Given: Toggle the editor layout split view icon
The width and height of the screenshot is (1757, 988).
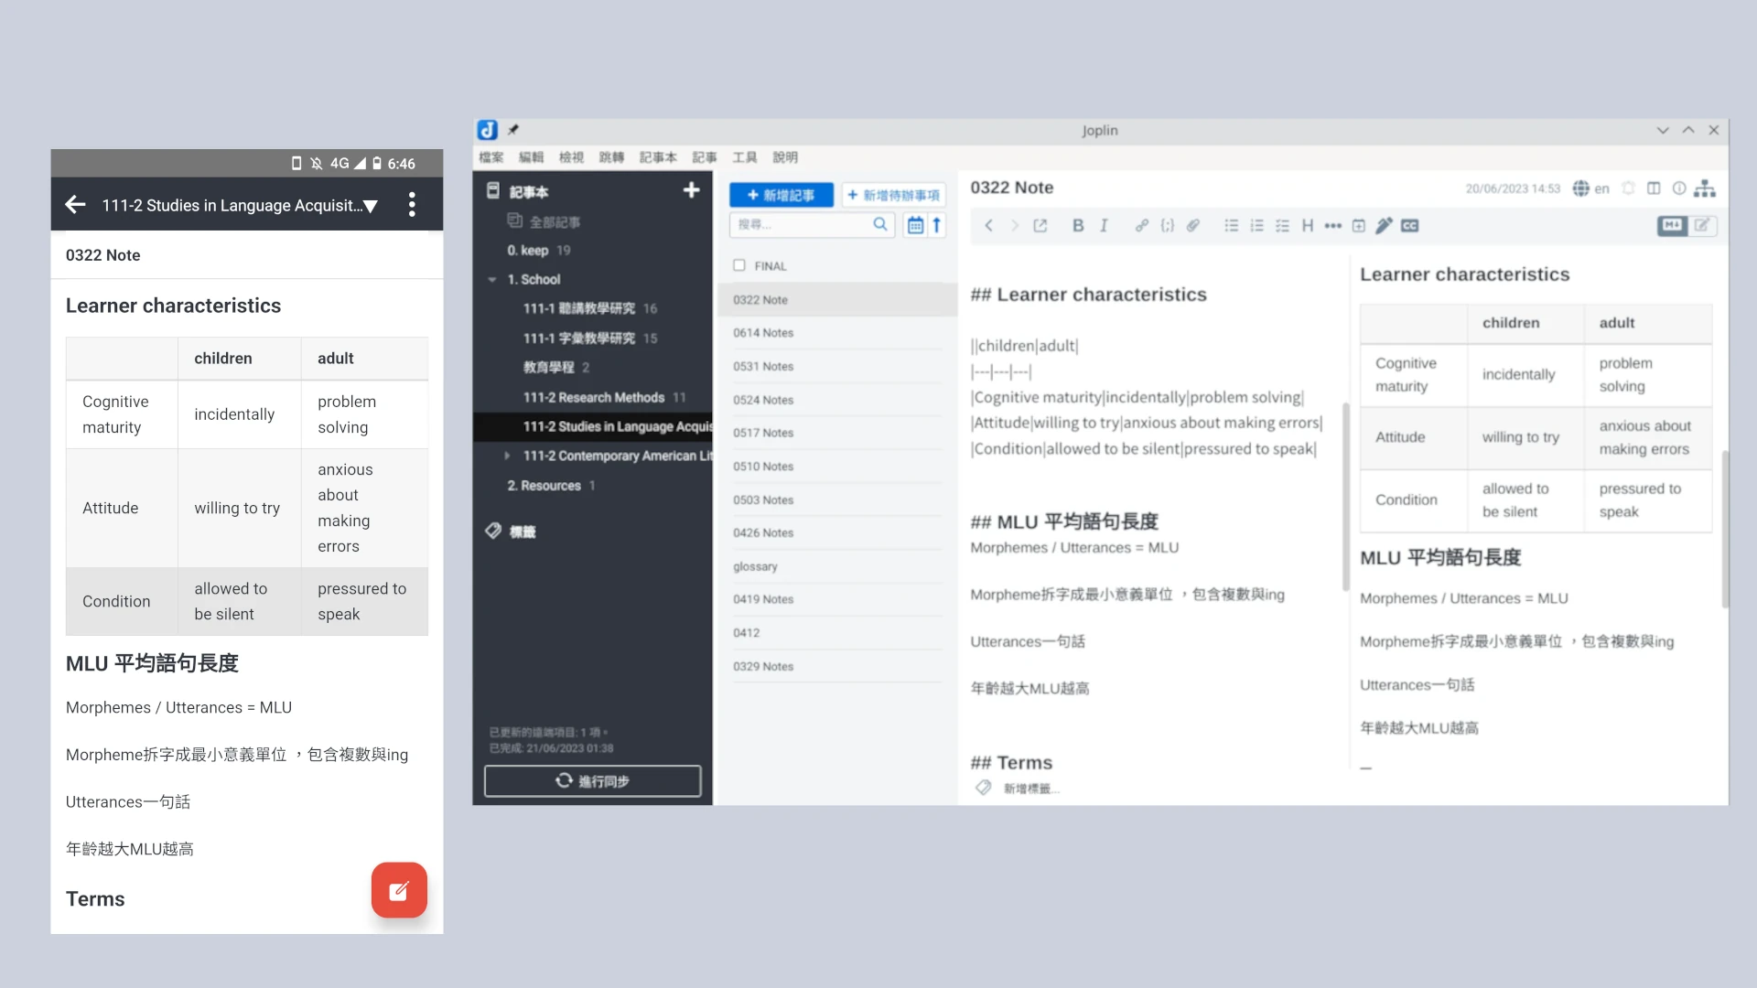Looking at the screenshot, I should (1654, 188).
